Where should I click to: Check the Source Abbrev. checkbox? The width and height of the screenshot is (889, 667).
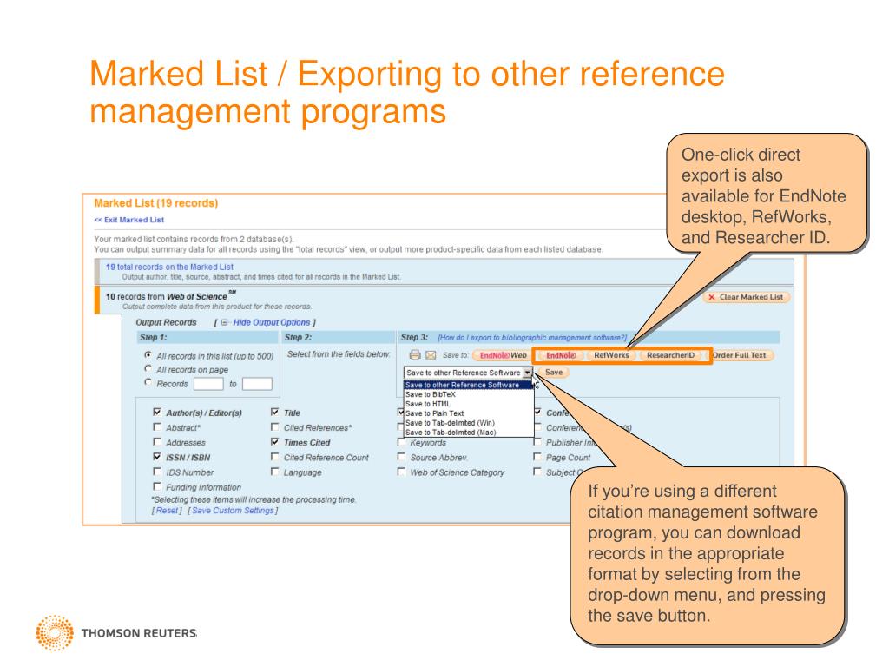point(401,457)
